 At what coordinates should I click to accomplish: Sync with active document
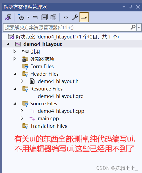tap(35, 17)
